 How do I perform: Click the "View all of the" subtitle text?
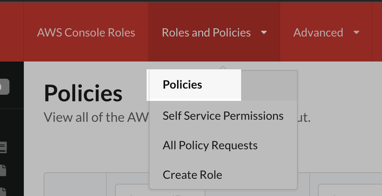(x=95, y=117)
